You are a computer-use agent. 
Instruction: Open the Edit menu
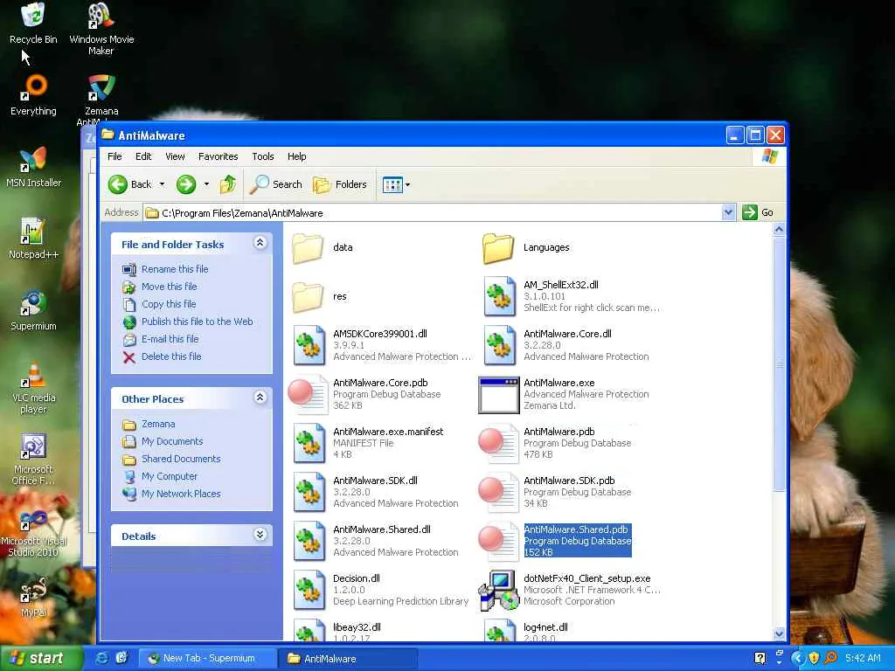(143, 156)
